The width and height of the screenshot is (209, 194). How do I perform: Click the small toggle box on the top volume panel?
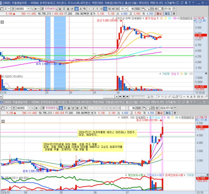206,74
